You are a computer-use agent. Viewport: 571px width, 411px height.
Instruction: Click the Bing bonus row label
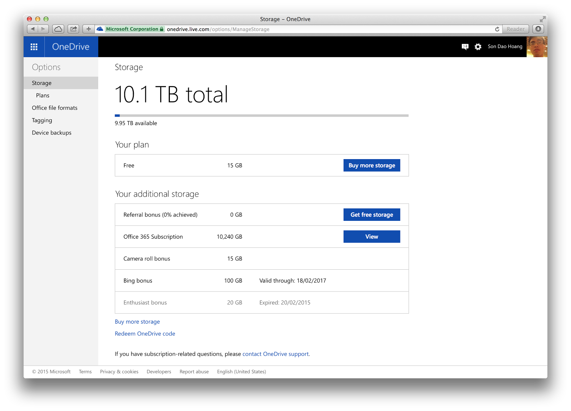[138, 281]
